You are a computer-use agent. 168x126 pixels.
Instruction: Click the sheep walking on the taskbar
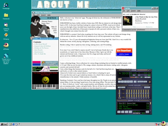click(x=163, y=123)
